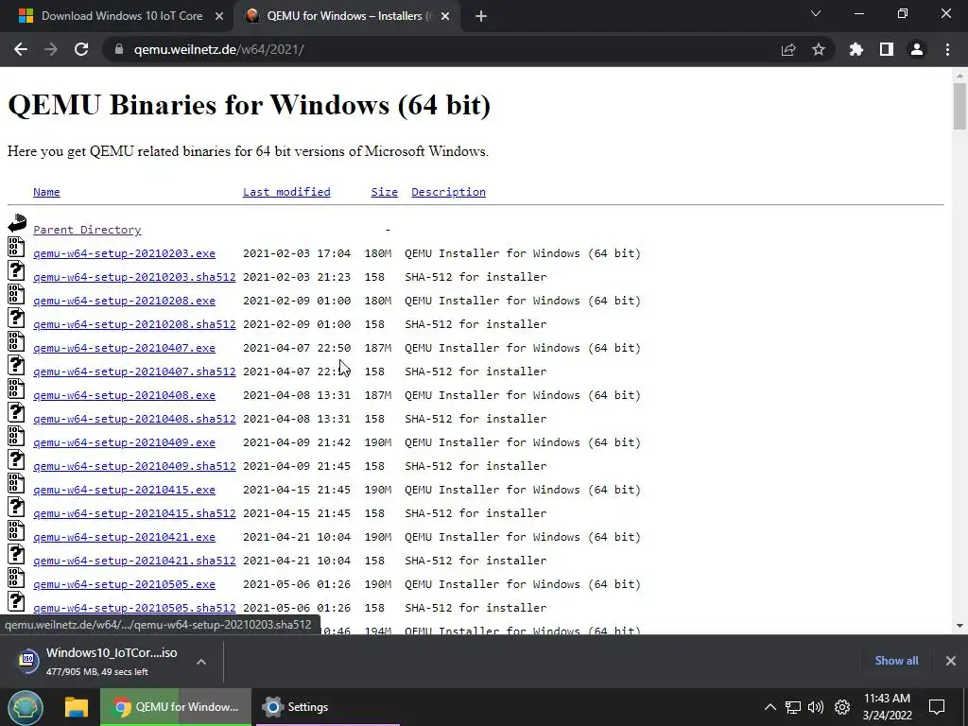The height and width of the screenshot is (726, 968).
Task: Close the downloads bar
Action: pyautogui.click(x=951, y=661)
